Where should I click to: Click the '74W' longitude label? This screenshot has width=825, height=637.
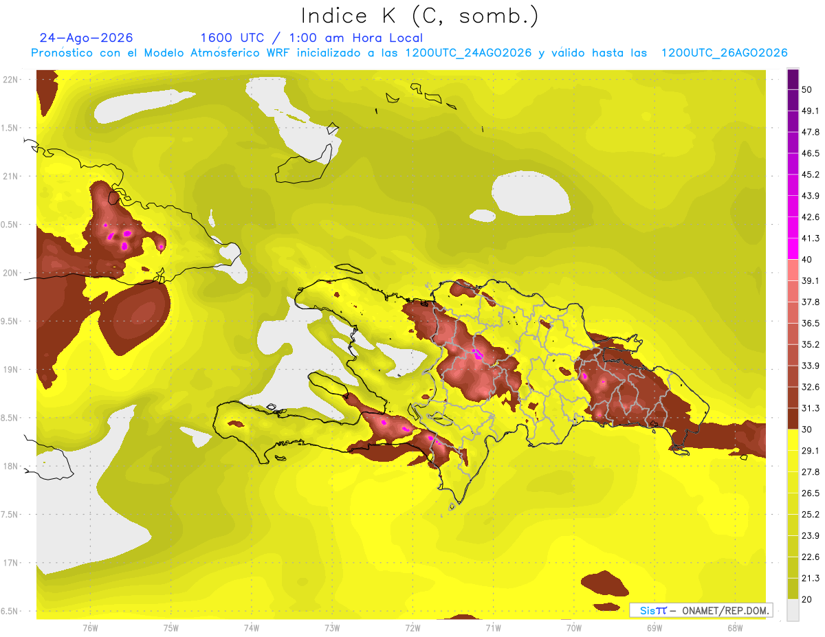[252, 628]
